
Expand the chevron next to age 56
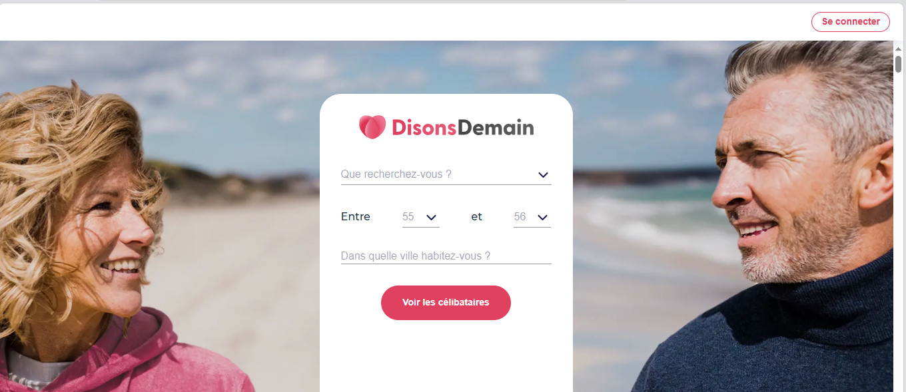542,218
